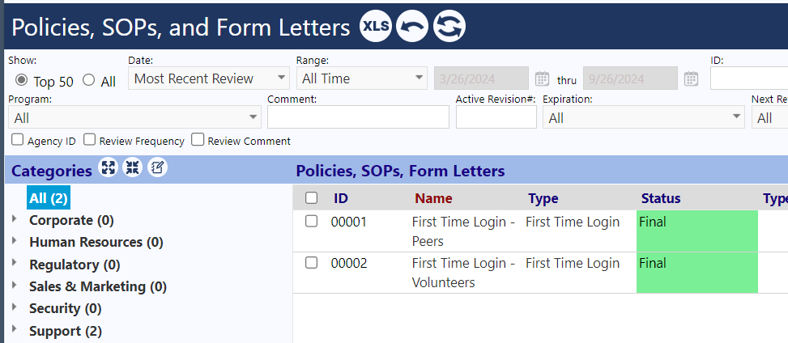Viewport: 788px width, 343px height.
Task: Open the Date dropdown showing Most Recent Review
Action: tap(209, 78)
